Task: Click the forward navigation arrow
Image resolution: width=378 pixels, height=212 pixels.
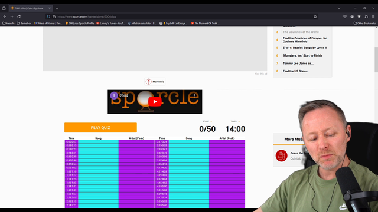Action: click(x=12, y=16)
